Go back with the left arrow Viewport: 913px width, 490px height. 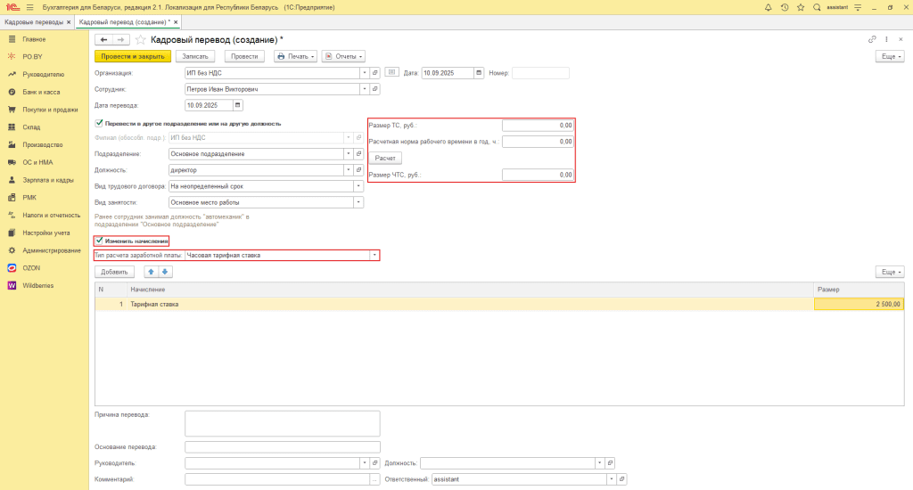(x=103, y=39)
